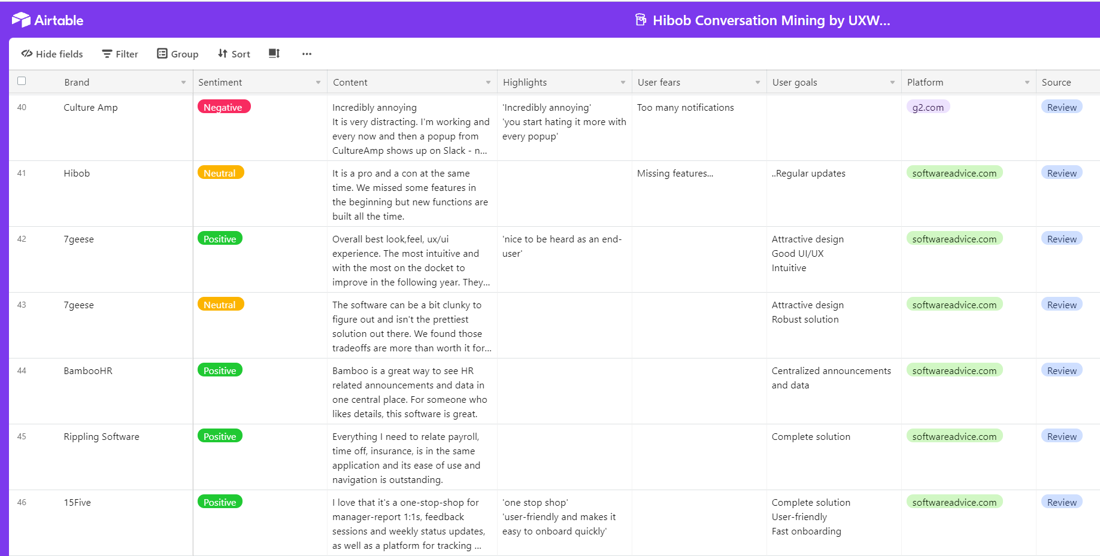The height and width of the screenshot is (556, 1100).
Task: Select the BambooHR brand cell
Action: pos(125,391)
